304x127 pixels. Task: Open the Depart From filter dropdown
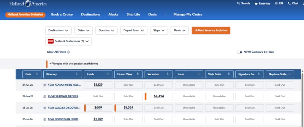click(134, 31)
